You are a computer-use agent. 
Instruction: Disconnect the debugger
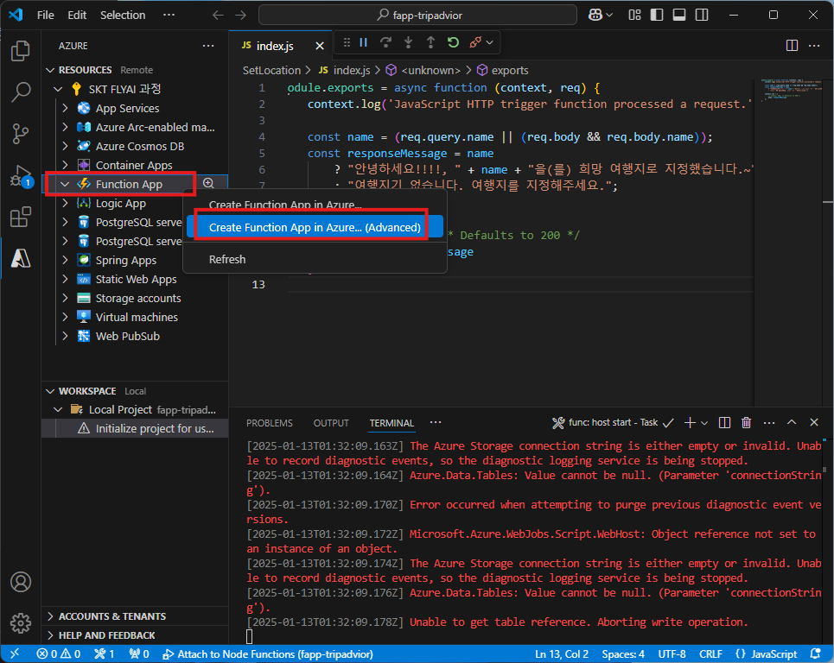[475, 42]
